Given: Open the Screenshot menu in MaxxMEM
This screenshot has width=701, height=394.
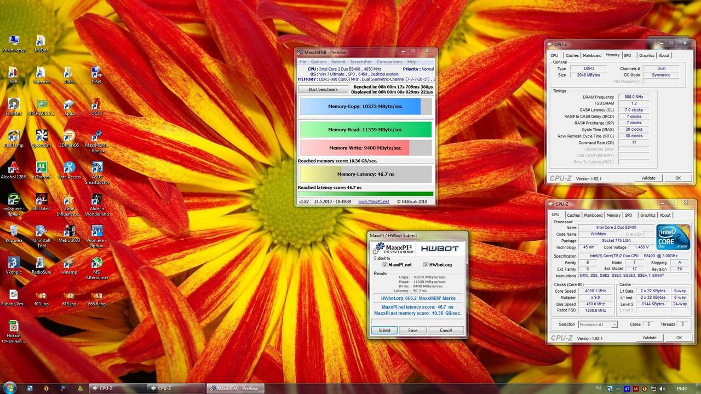Looking at the screenshot, I should click(x=361, y=62).
